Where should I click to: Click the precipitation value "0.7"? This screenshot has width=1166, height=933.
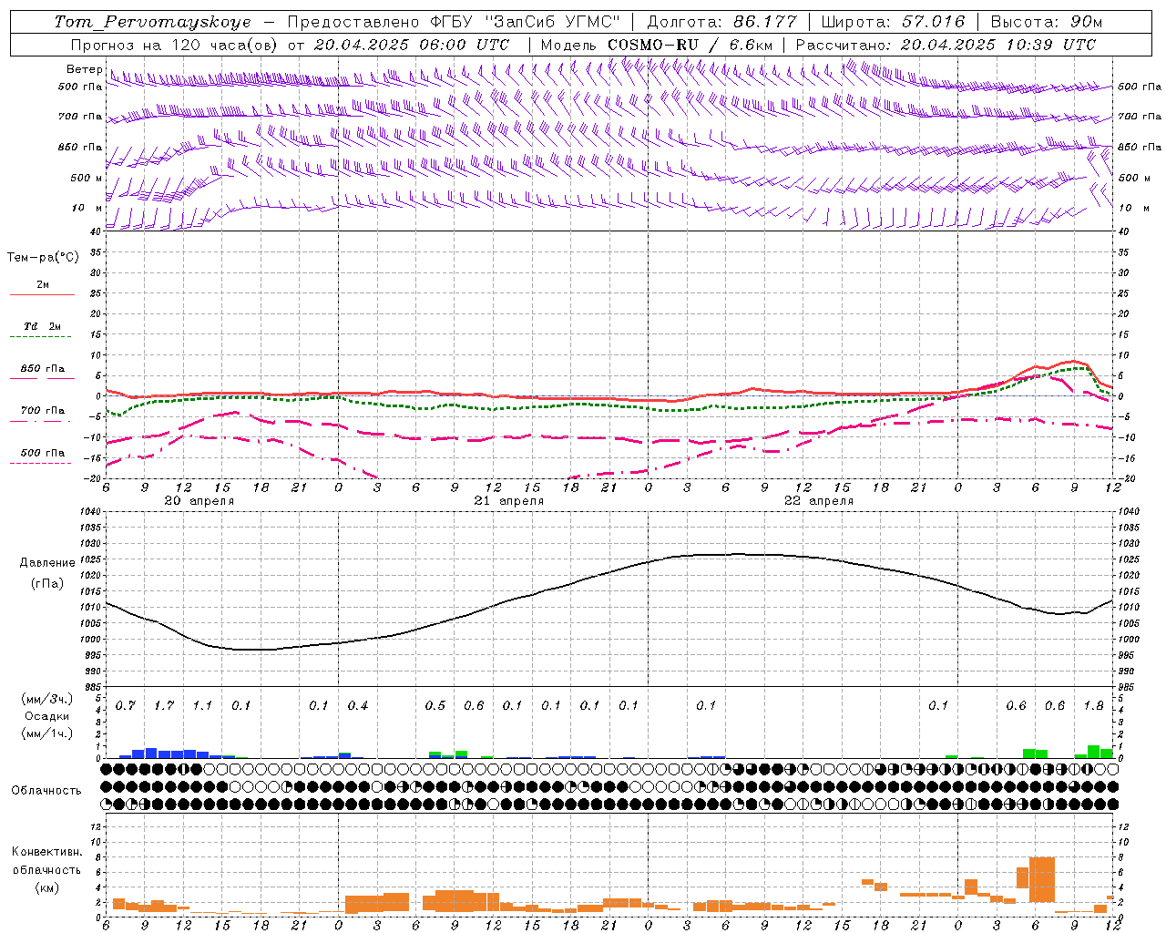126,706
